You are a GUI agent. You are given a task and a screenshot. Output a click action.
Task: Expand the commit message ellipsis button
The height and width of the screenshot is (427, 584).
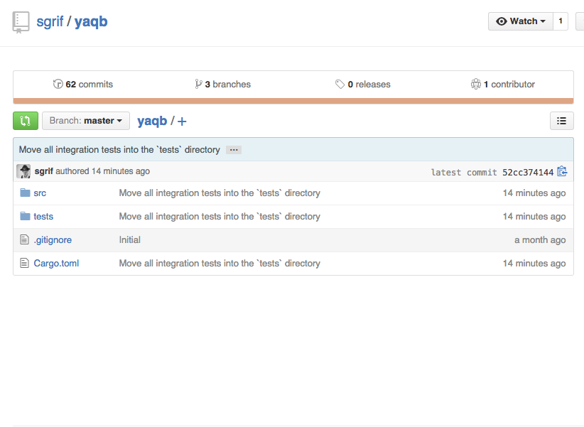tap(234, 150)
